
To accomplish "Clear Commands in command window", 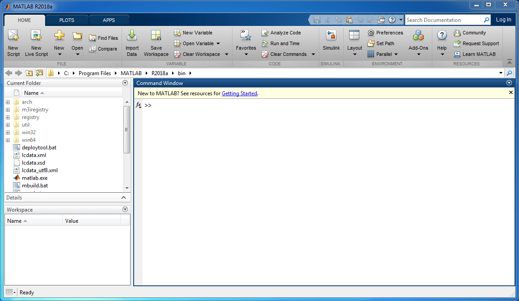I will (284, 54).
